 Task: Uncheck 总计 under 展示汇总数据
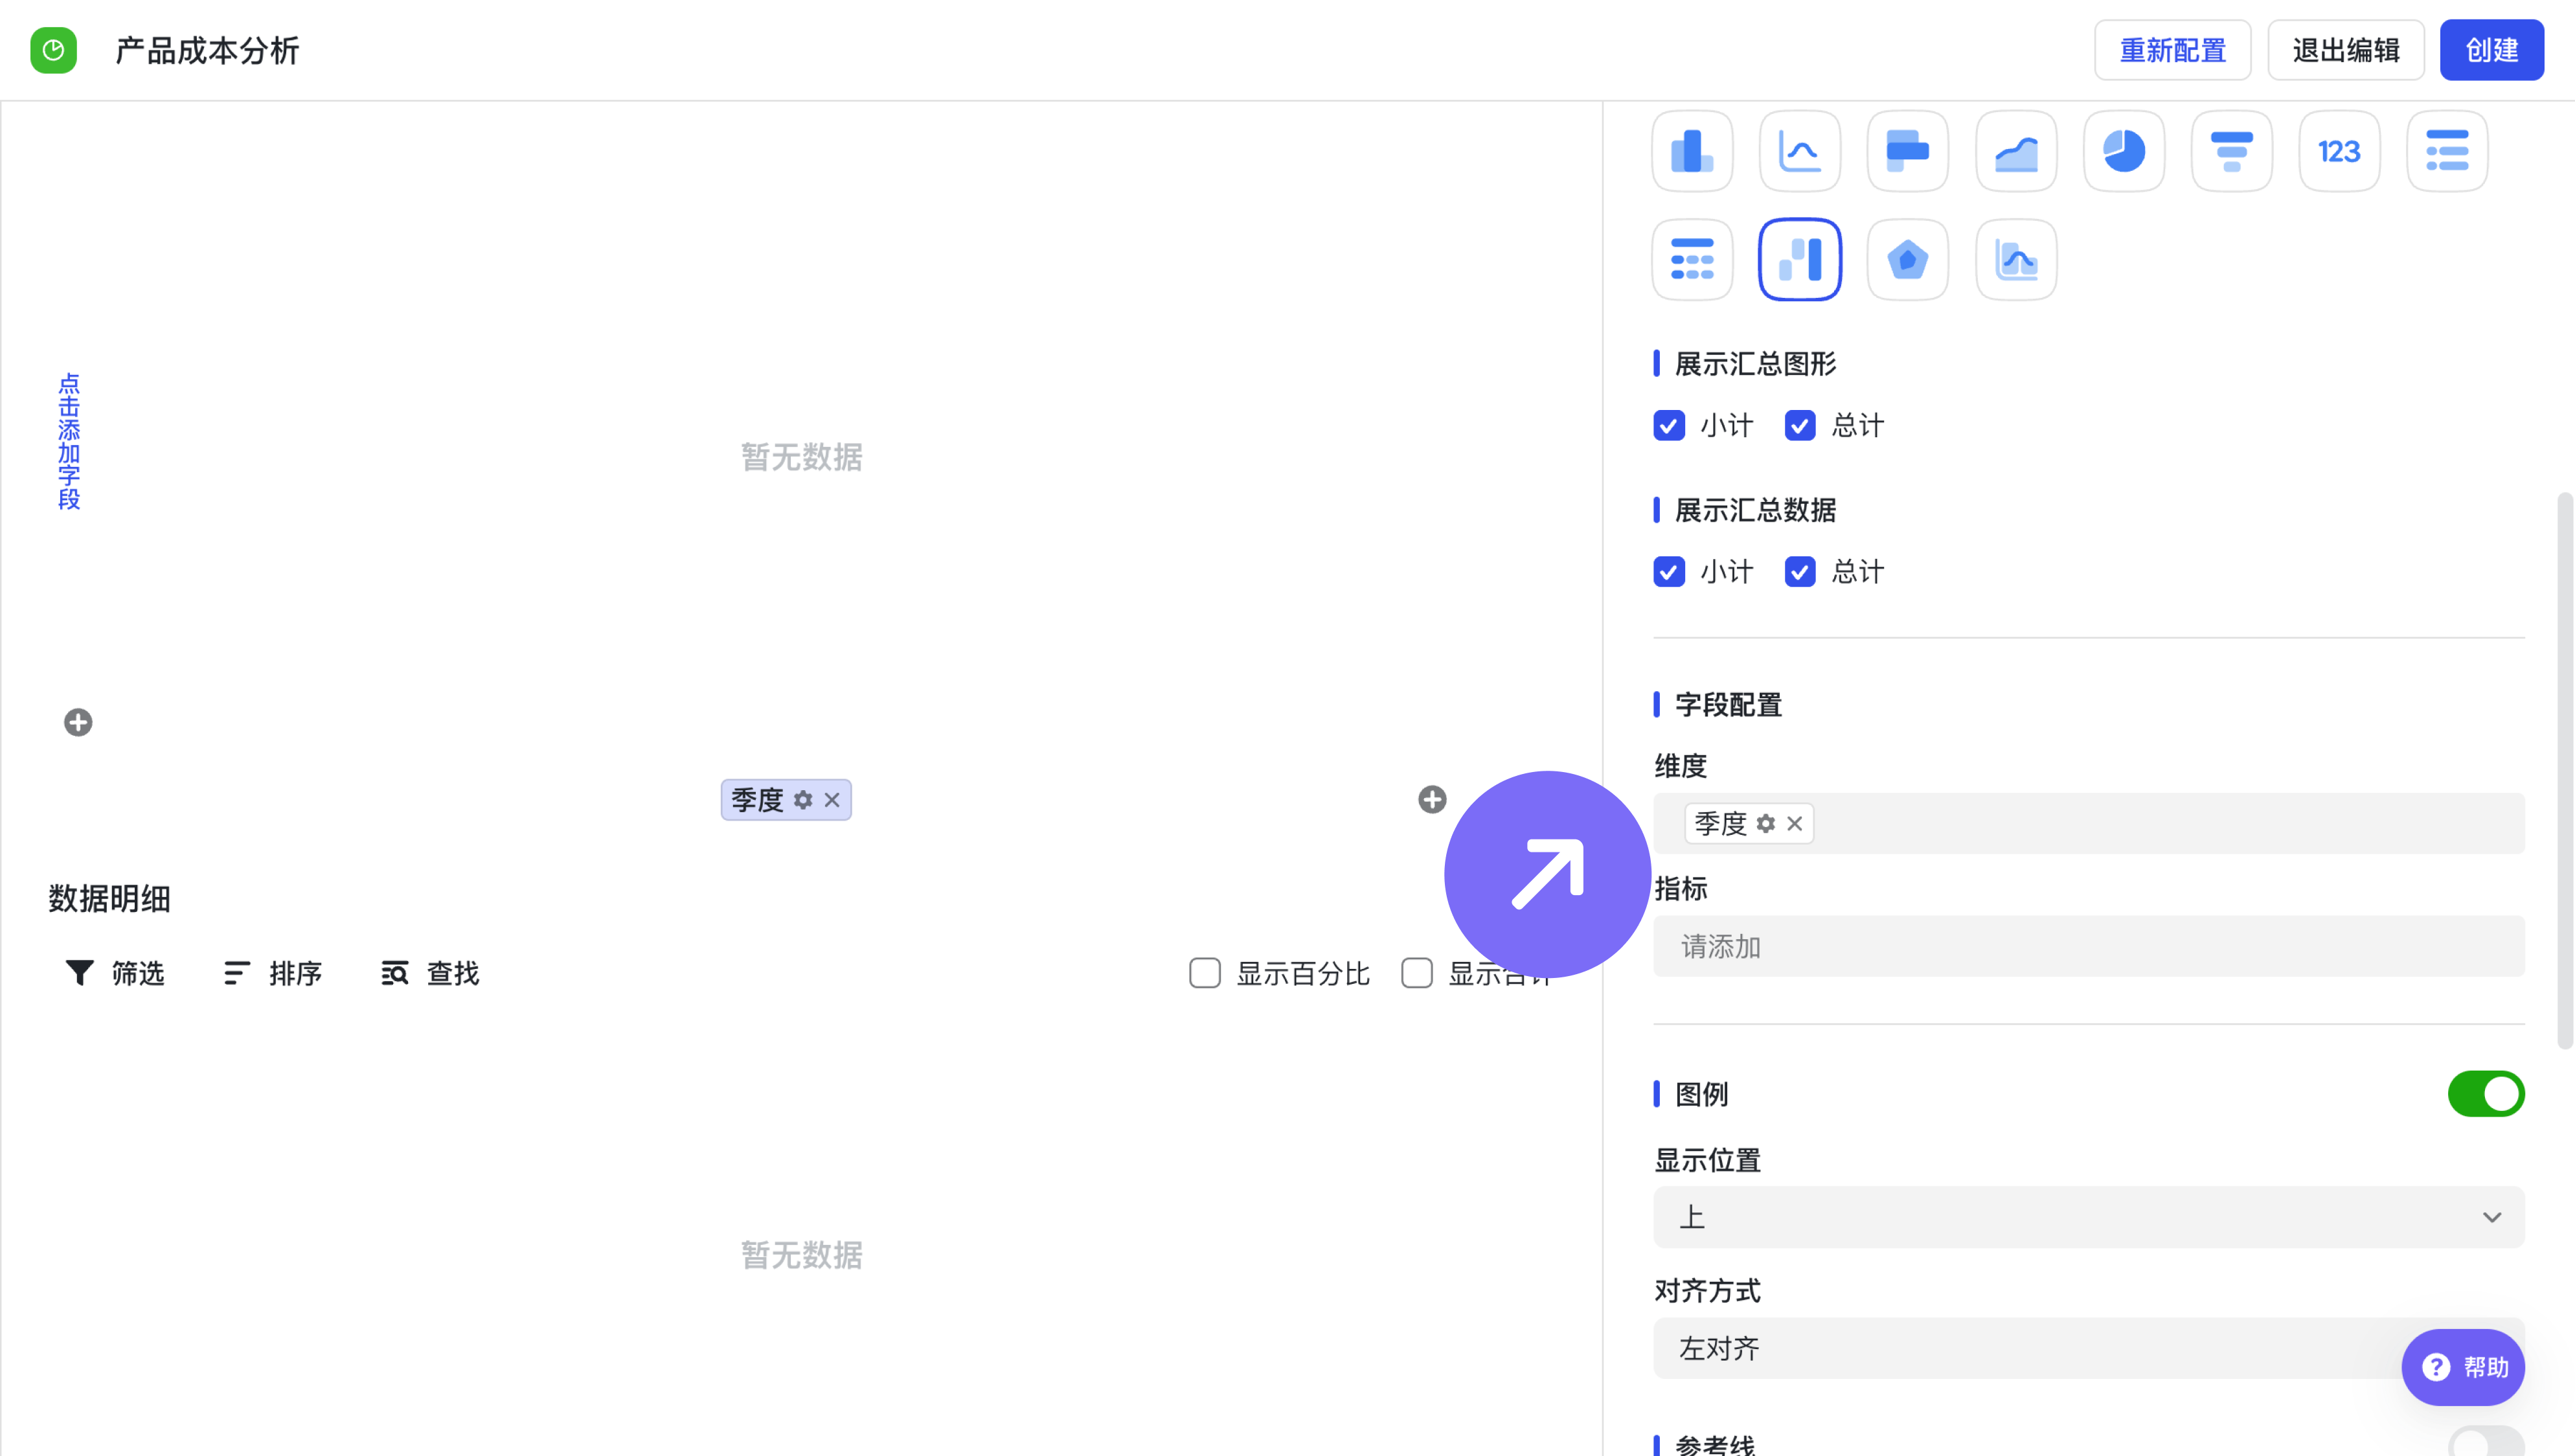coord(1799,571)
